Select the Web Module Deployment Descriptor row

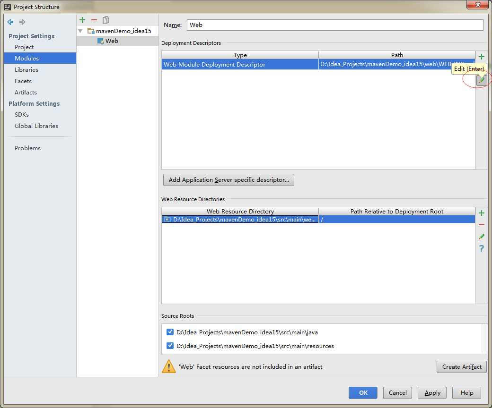coord(318,64)
